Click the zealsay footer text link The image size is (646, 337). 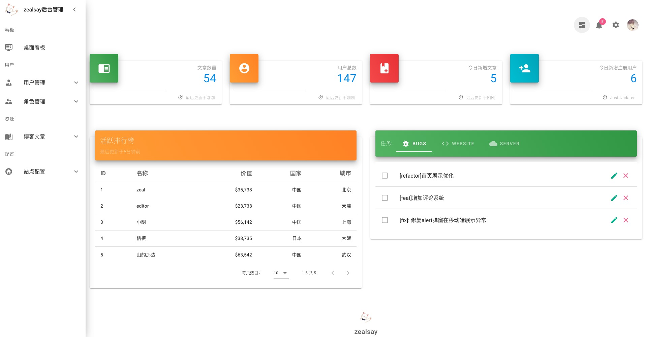coord(366,332)
